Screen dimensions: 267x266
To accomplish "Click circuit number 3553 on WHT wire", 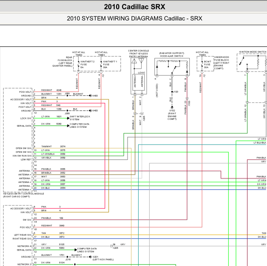I will tap(63, 177).
